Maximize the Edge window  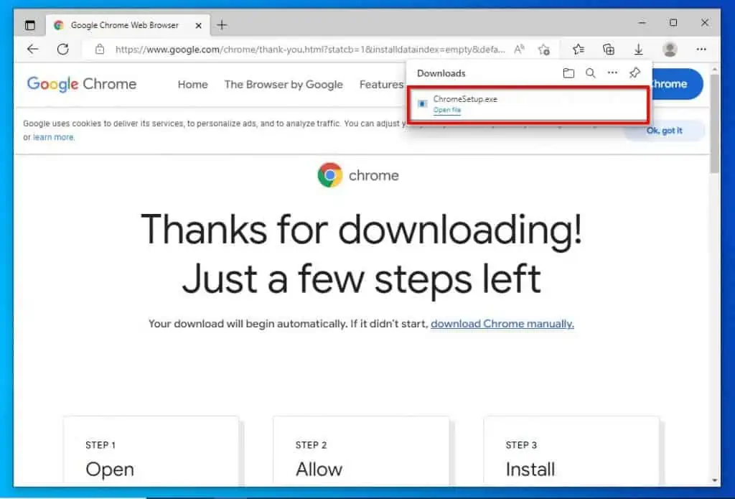[x=673, y=22]
